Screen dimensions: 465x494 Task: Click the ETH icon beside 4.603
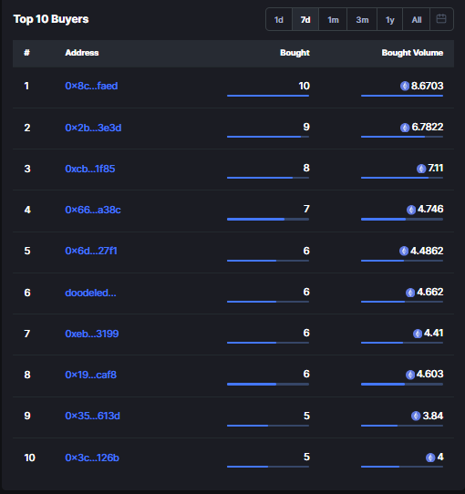(409, 375)
